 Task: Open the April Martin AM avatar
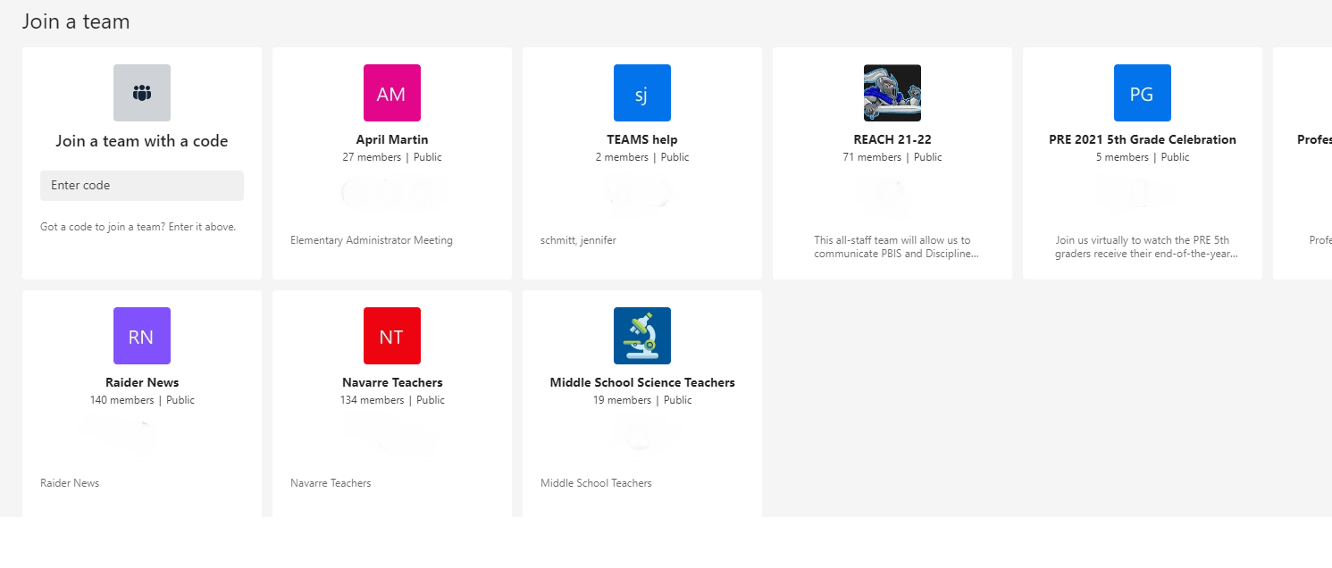(x=392, y=93)
